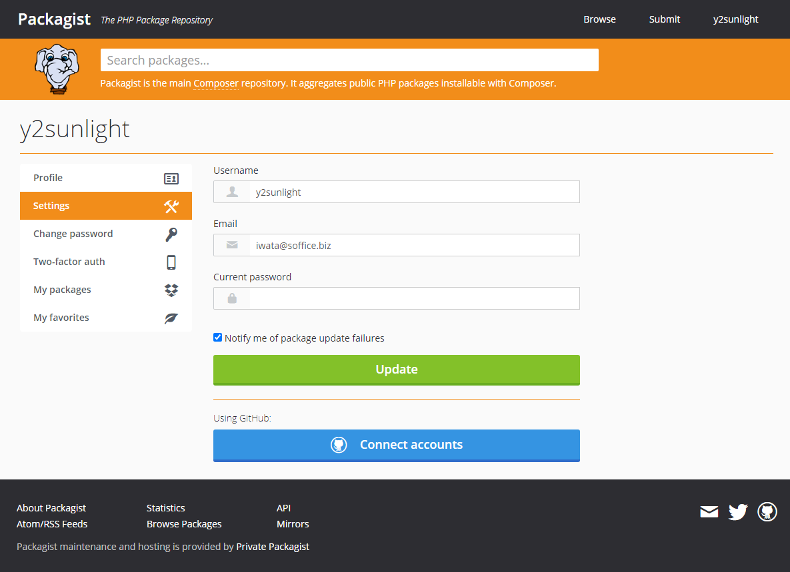790x572 pixels.
Task: Click the Connect accounts GitHub button
Action: click(x=397, y=445)
